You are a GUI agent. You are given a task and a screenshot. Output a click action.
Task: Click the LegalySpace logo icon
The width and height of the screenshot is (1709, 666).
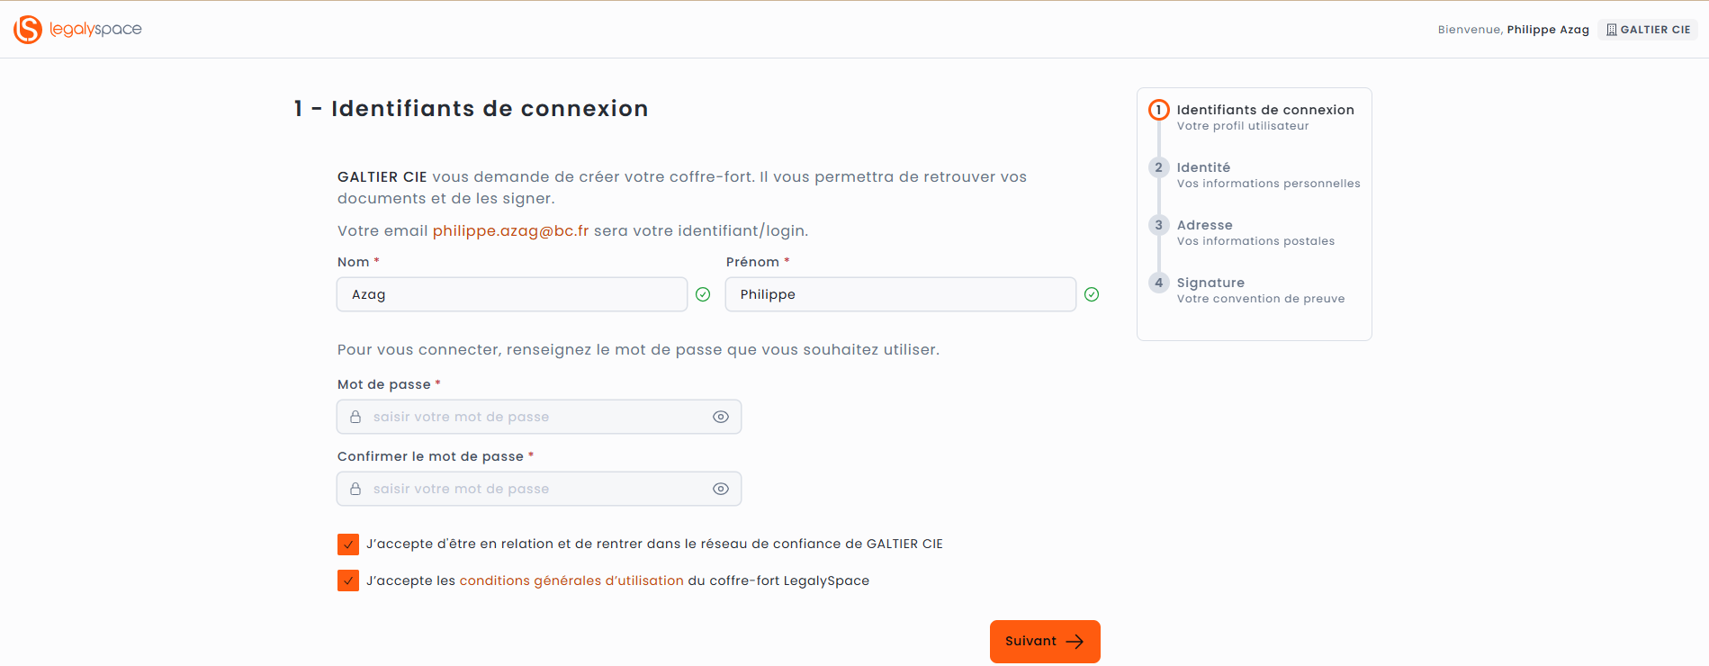click(x=28, y=30)
